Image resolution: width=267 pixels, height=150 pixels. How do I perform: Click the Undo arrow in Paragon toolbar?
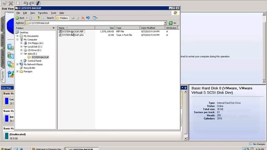click(x=25, y=3)
